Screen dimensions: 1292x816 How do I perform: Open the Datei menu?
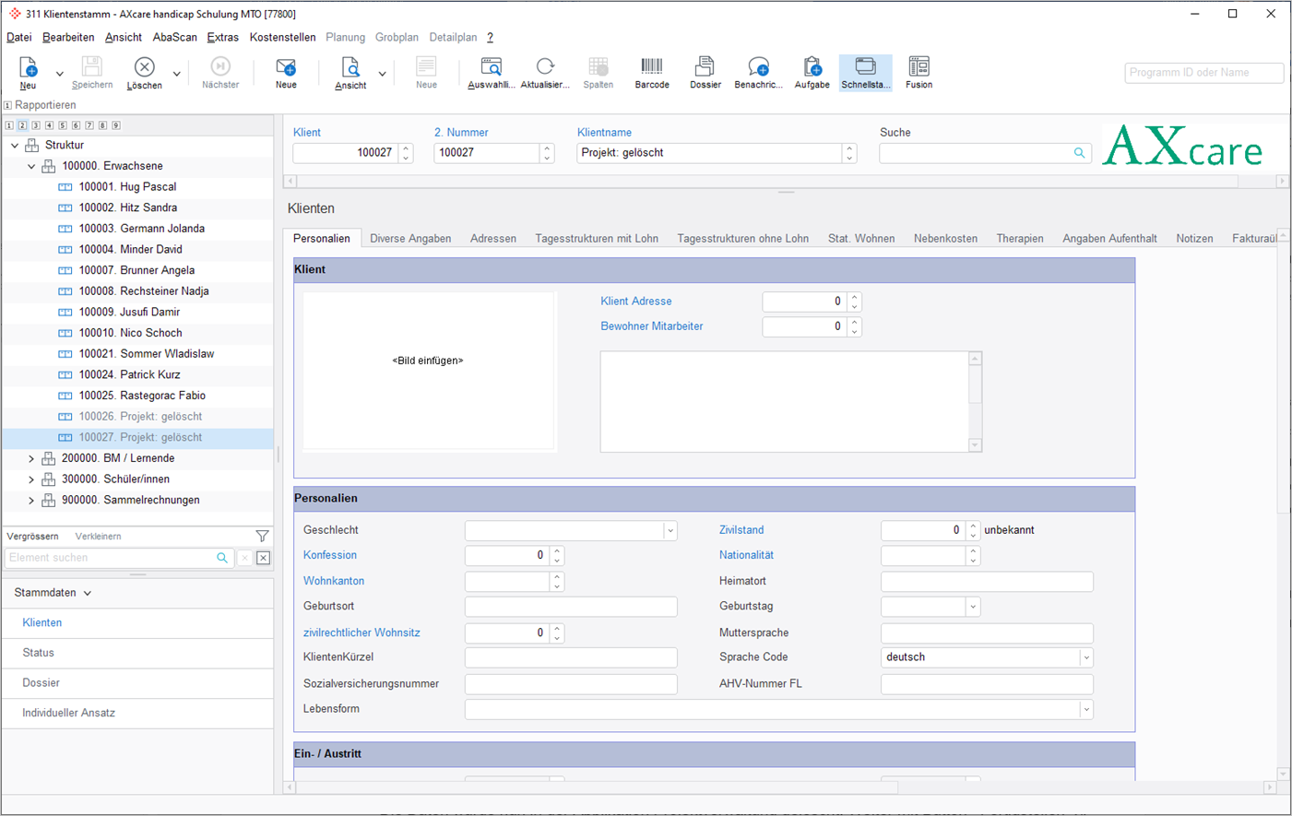(x=19, y=38)
